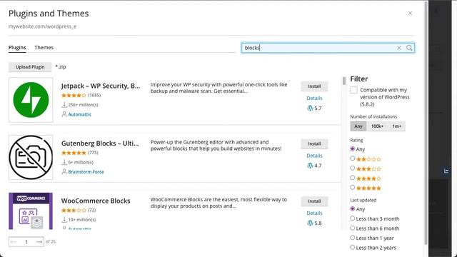Click the page number field

tap(26, 241)
